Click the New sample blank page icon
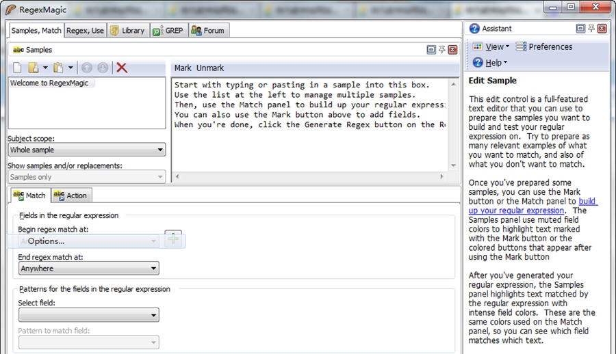This screenshot has width=616, height=354. coord(17,68)
